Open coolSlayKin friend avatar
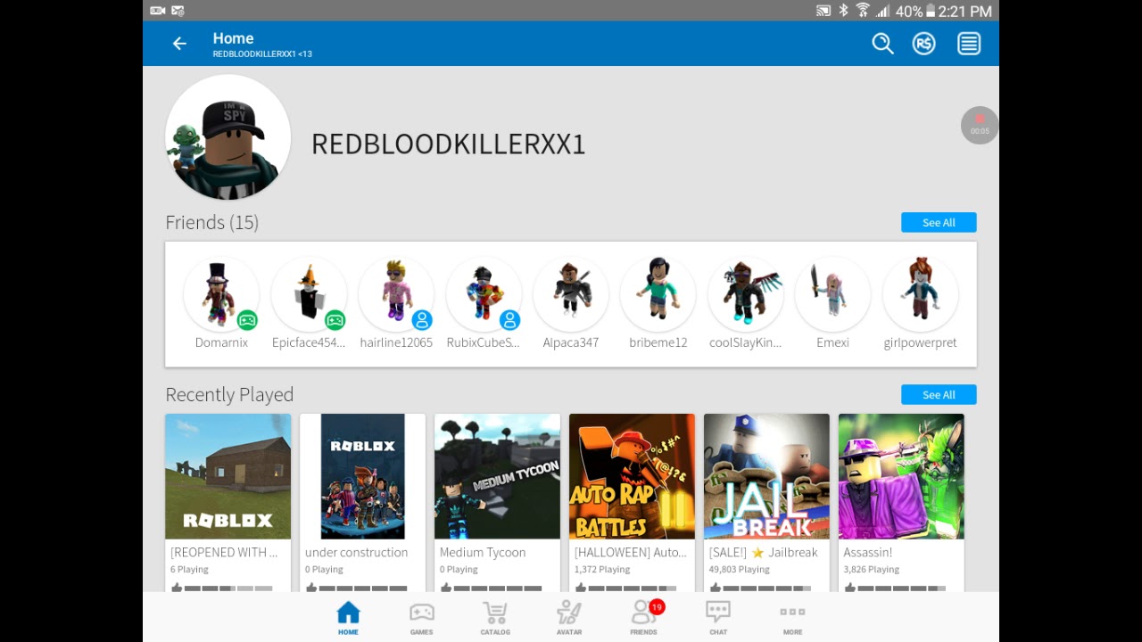The width and height of the screenshot is (1142, 642). tap(746, 294)
